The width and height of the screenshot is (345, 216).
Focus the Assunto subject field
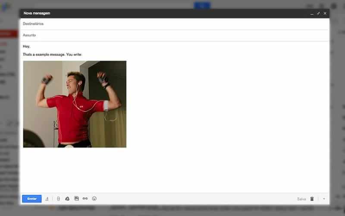pos(175,35)
